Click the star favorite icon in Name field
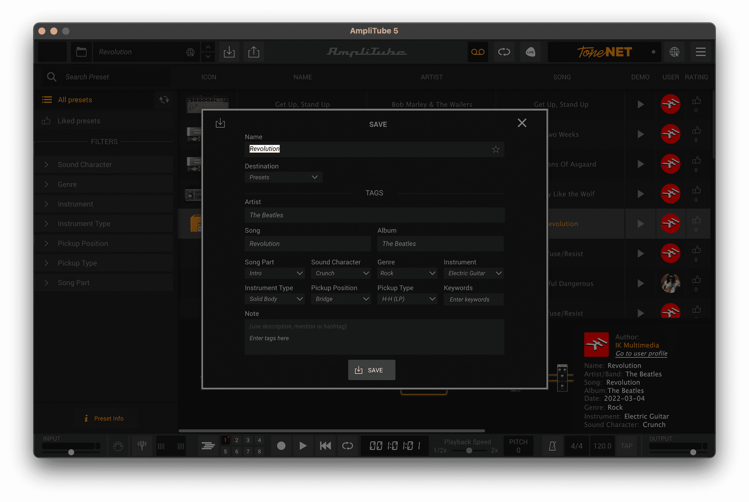Screen dimensions: 749x502 495,149
